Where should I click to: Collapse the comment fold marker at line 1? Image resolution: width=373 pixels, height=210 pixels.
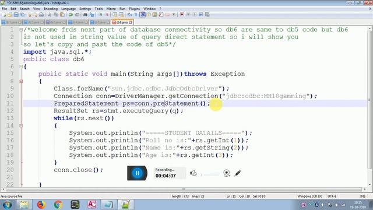[x=21, y=30]
